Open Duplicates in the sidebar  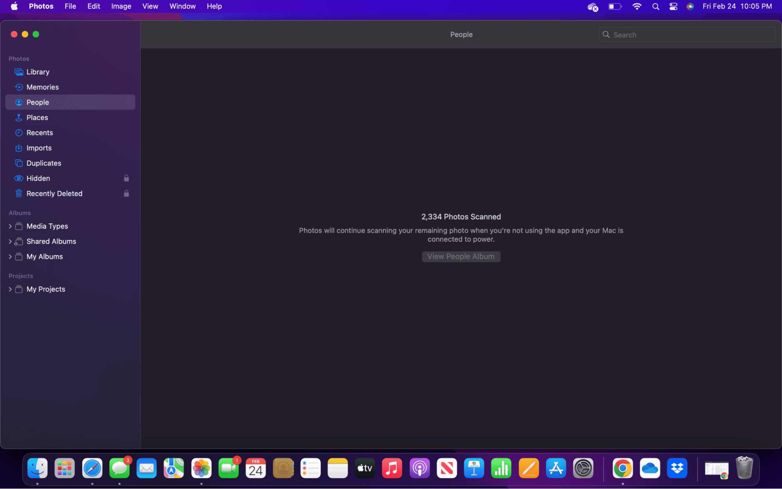pos(70,164)
